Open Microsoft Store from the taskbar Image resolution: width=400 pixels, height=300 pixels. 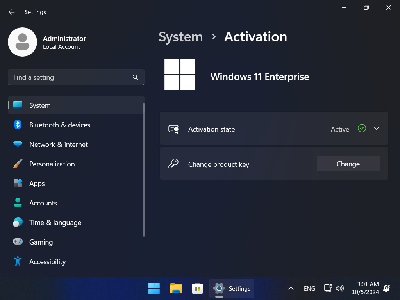[x=197, y=288]
